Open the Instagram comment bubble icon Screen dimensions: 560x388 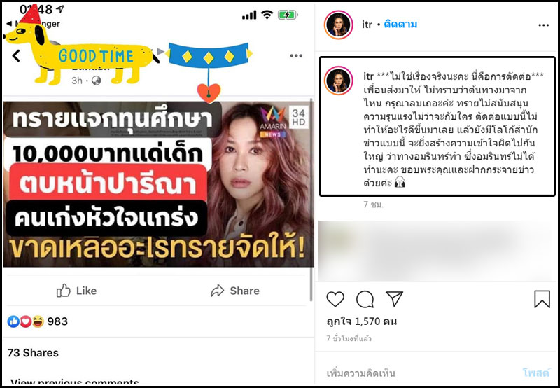point(365,299)
